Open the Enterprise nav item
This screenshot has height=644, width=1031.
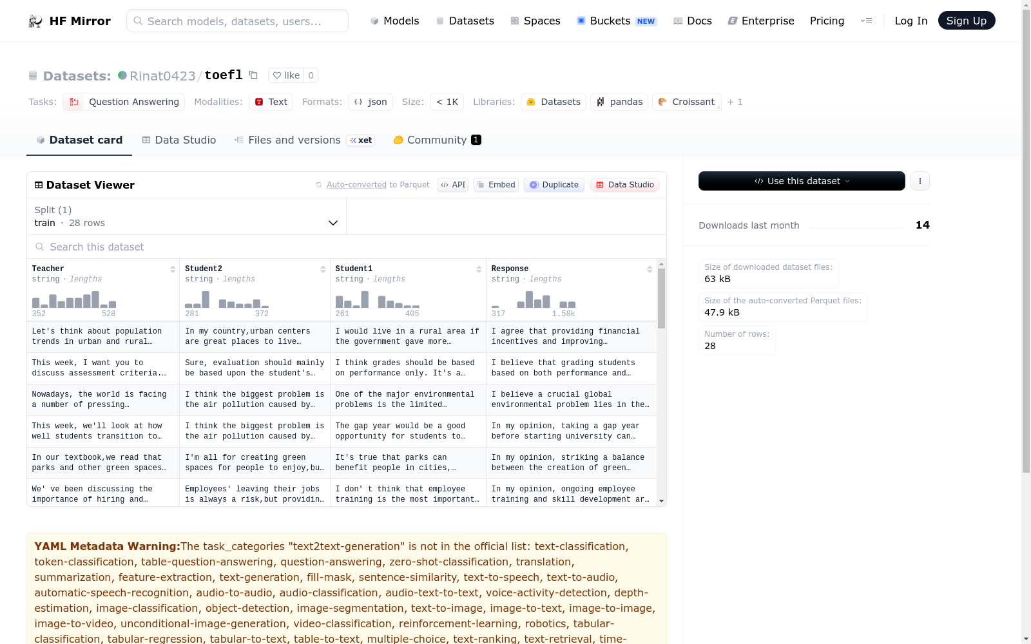[761, 21]
